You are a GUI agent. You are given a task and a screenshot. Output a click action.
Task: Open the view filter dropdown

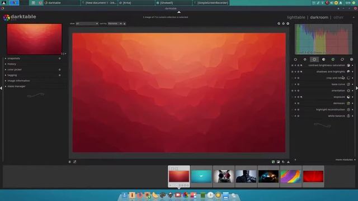pyautogui.click(x=87, y=23)
